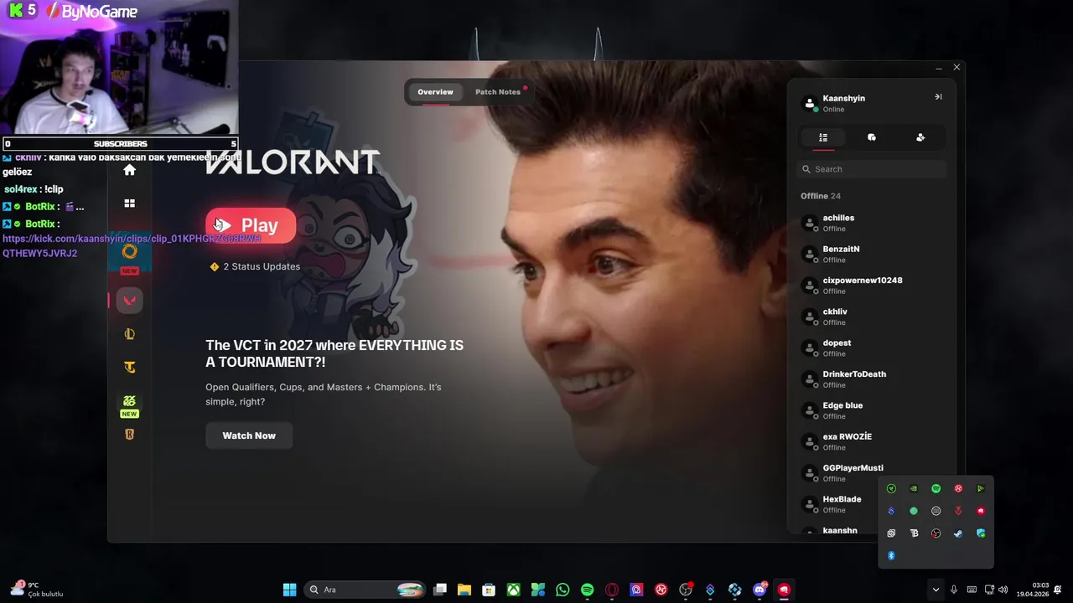Select the Teamfight Tactics sidebar icon
The image size is (1073, 603).
click(129, 367)
